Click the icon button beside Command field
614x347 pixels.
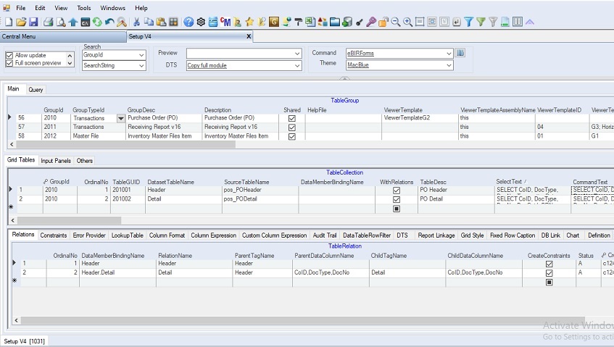tap(460, 53)
